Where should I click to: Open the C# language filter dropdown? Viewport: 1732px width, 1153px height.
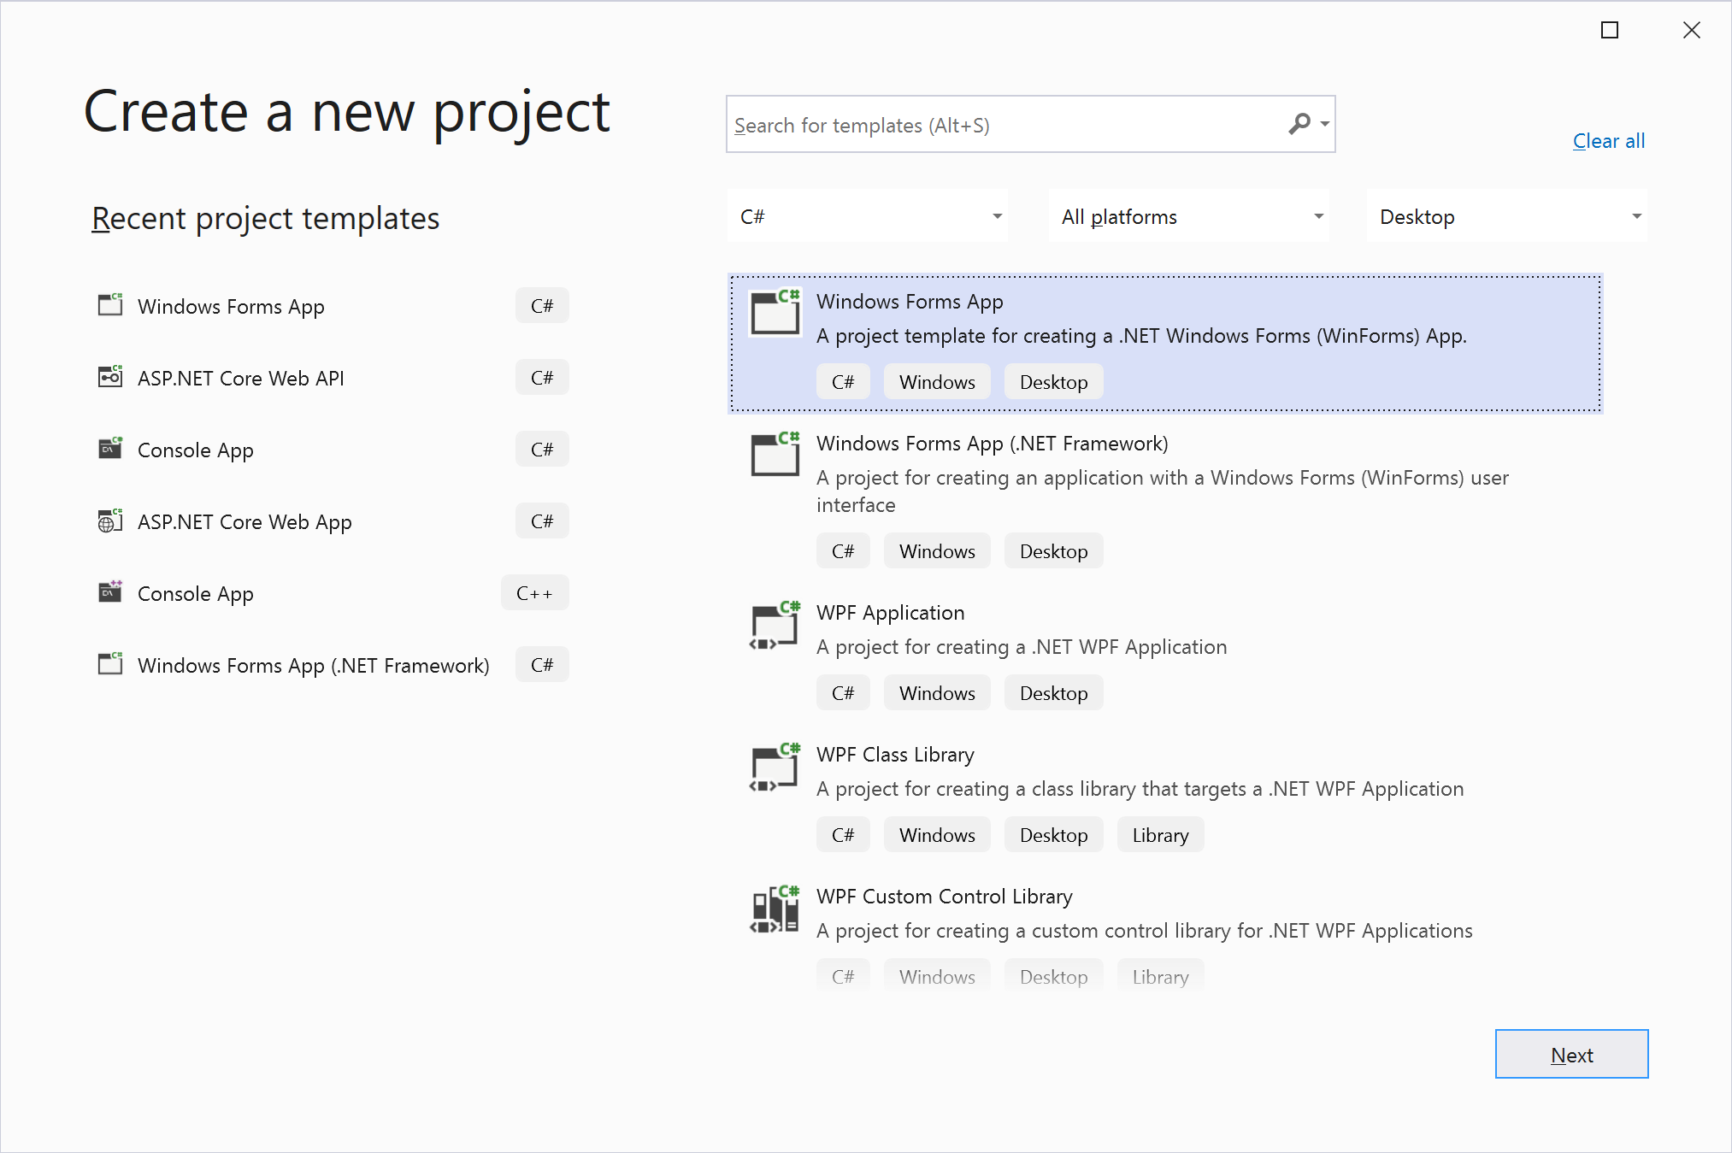pos(867,216)
